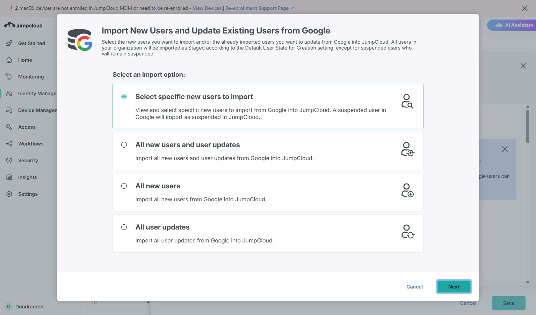Open Monitoring in the sidebar
536x315 pixels.
[31, 77]
